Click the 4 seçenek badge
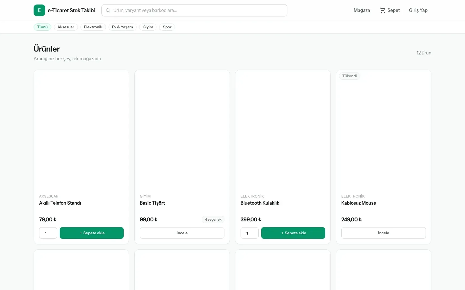Viewport: 465px width, 290px height. [213, 219]
